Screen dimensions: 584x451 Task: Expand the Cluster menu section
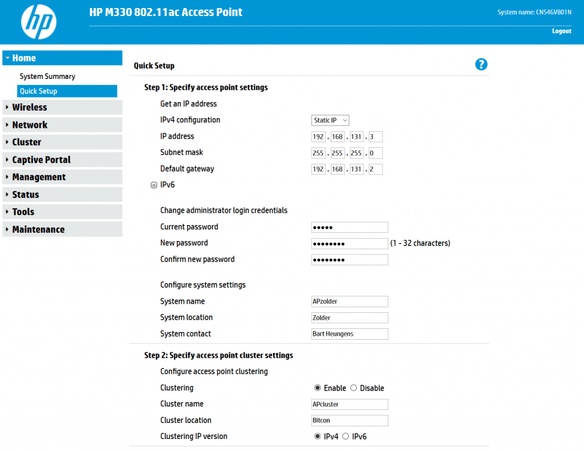tap(62, 142)
